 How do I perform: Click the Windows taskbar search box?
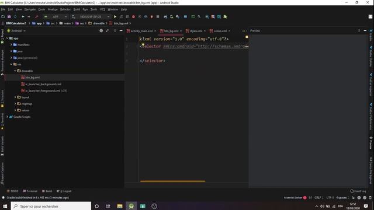pos(51,206)
